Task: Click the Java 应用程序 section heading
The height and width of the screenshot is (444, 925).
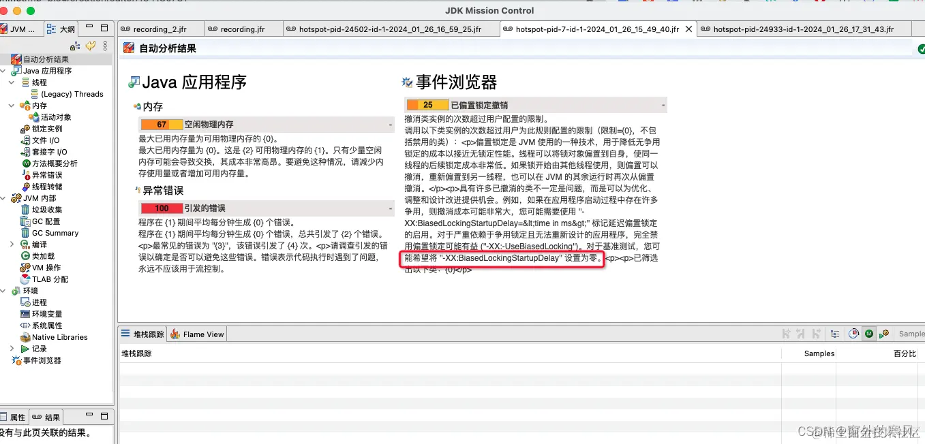Action: (194, 82)
